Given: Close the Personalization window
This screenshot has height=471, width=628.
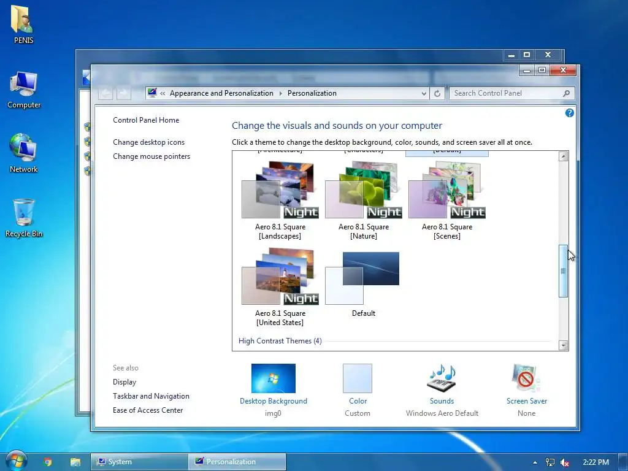Looking at the screenshot, I should [x=563, y=71].
